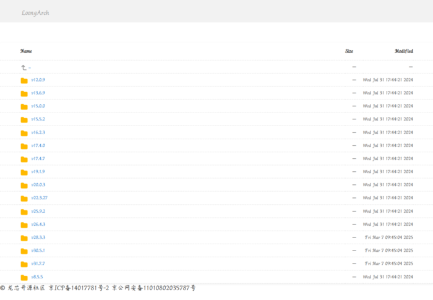Open the v15.5.2 folder link

tap(38, 119)
